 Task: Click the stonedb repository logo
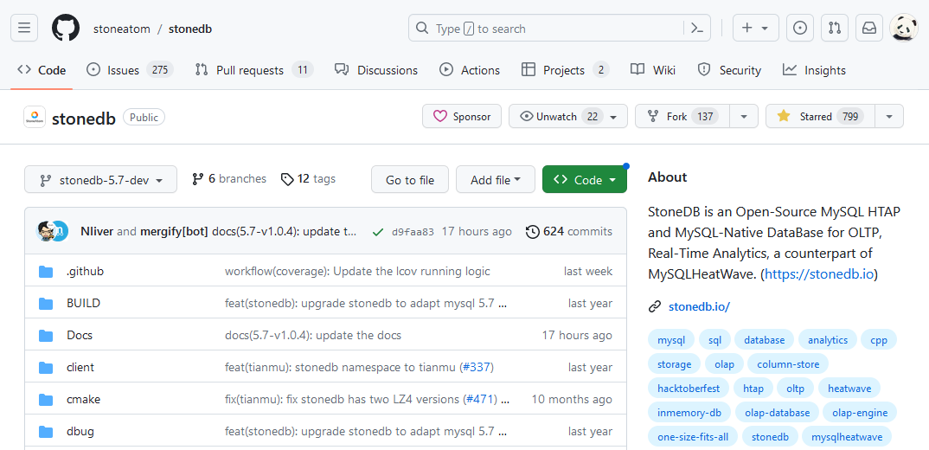35,117
